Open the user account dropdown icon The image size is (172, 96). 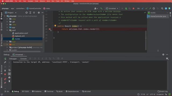(96, 8)
